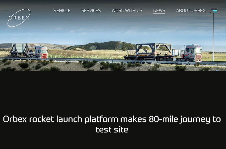This screenshot has width=226, height=149.
Task: Open the cyan hamburger menu icon
Action: click(x=214, y=10)
